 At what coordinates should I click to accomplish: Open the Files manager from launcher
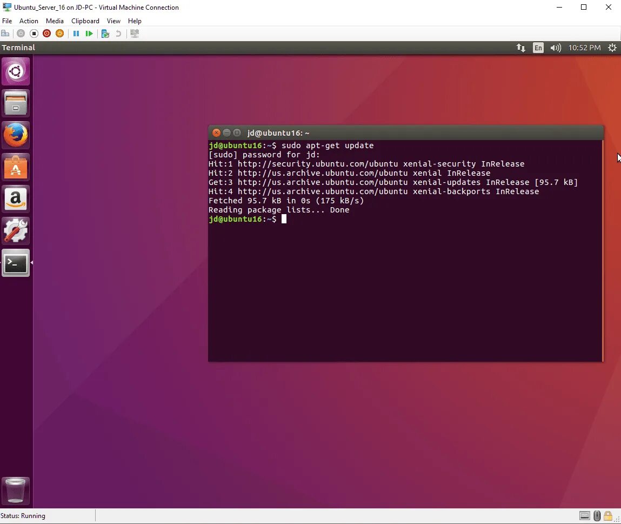tap(16, 103)
